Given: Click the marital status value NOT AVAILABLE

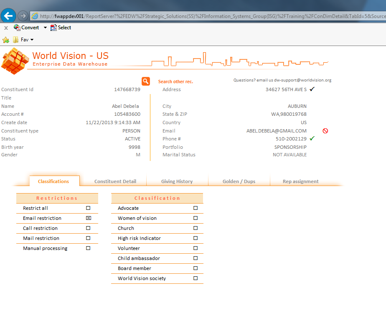Looking at the screenshot, I should (290, 155).
